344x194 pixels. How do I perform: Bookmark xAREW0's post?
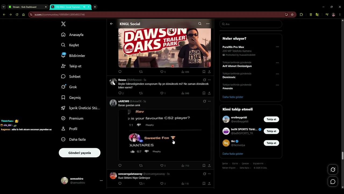(x=204, y=165)
